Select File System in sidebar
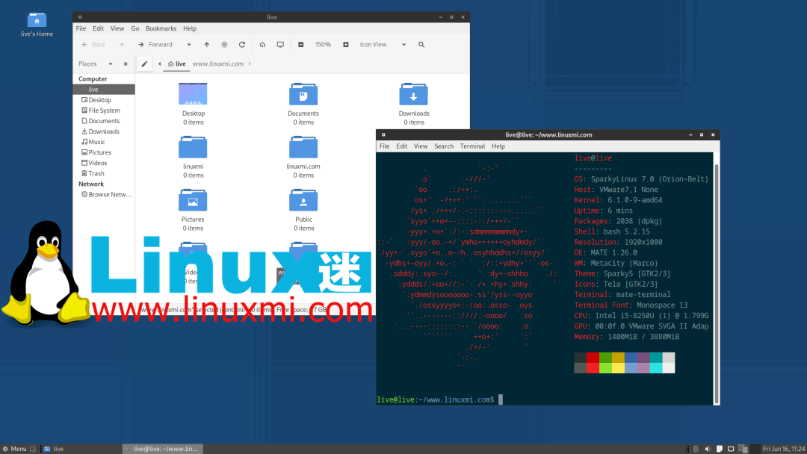 click(x=104, y=111)
